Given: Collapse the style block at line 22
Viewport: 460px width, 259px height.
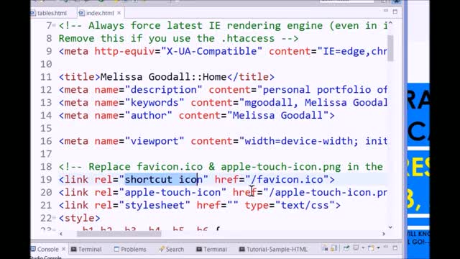Looking at the screenshot, I should click(x=54, y=218).
